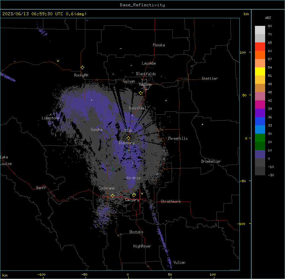Click the Didsbury label
Screen dimensions: 285x279
click(127, 143)
